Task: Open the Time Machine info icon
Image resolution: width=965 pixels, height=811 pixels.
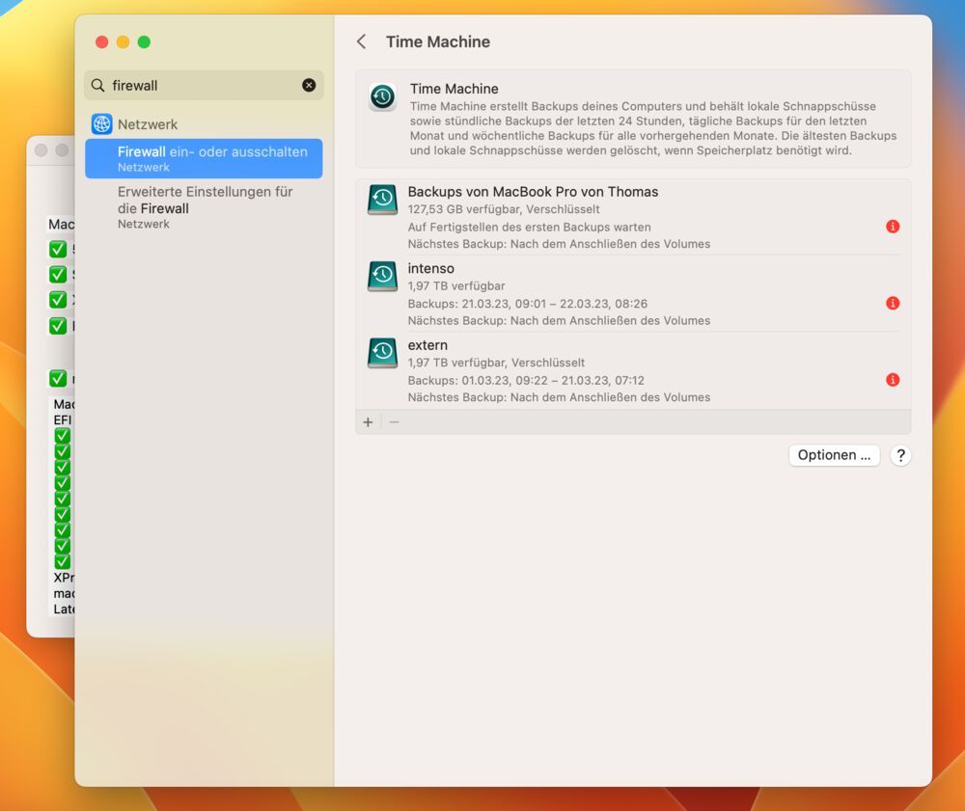Action: click(382, 97)
